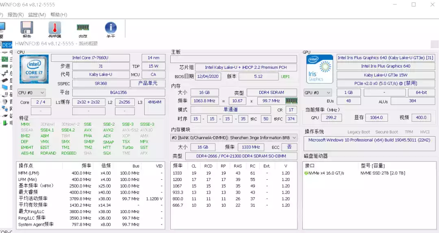Select the drives icon in the tree
This screenshot has height=233, width=439.
click(x=5, y=94)
